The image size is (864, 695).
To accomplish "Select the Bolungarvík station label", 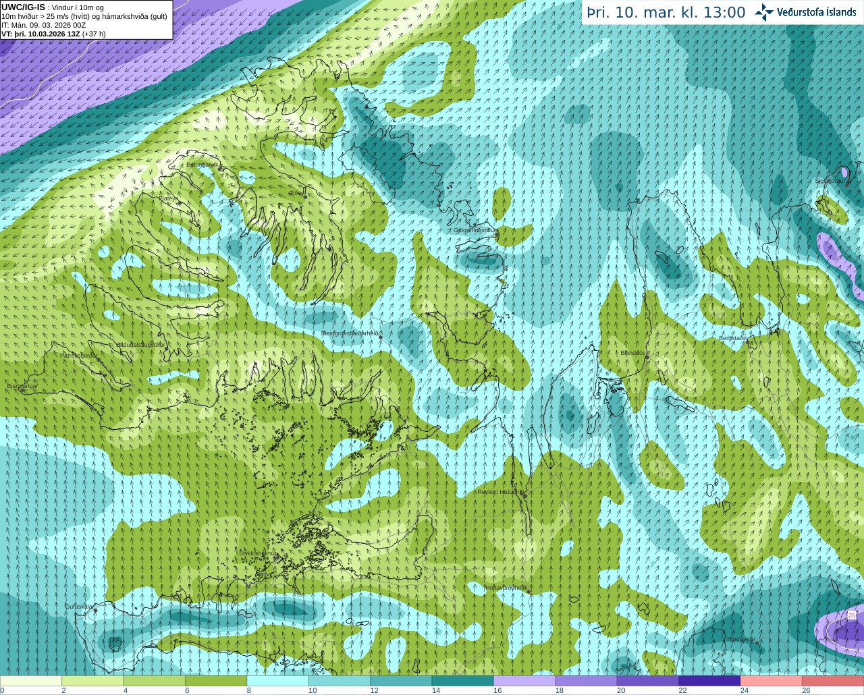I will tap(201, 164).
